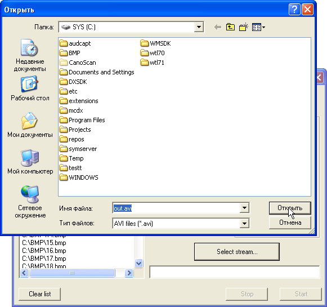Viewport: 327px width, 307px height.
Task: Select the DXSDK folder
Action: (73, 82)
